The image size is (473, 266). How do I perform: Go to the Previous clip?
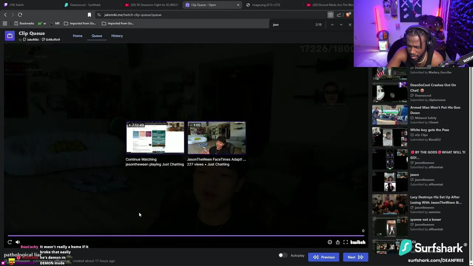click(324, 257)
